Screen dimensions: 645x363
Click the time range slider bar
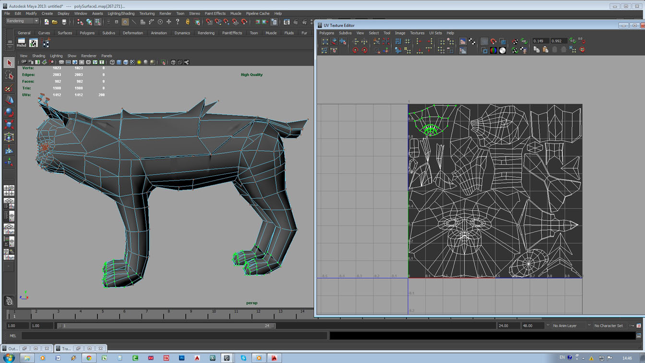point(166,326)
